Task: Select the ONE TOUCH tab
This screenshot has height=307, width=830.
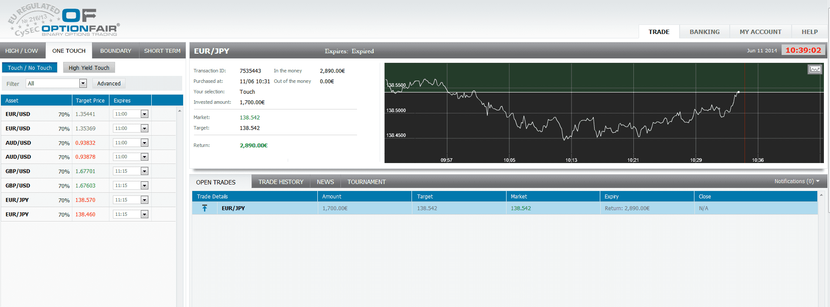Action: tap(69, 51)
